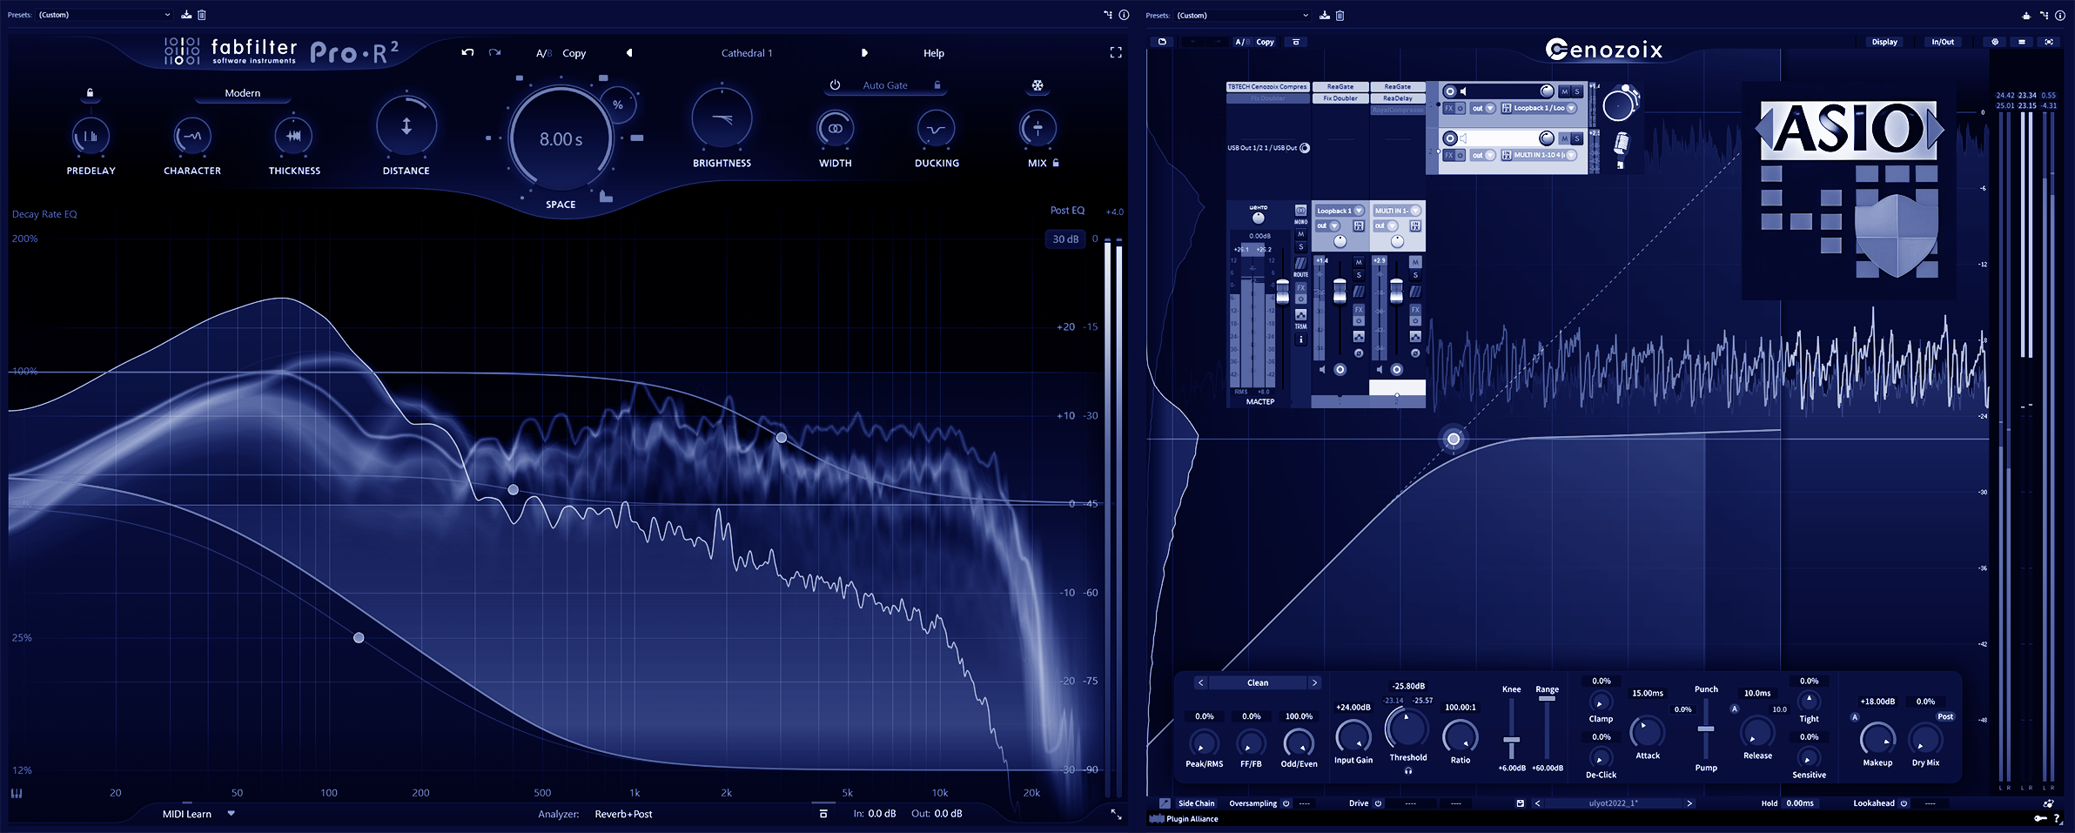Viewport: 2075px width, 833px height.
Task: Click the decay percent button near Space
Action: pos(618,104)
